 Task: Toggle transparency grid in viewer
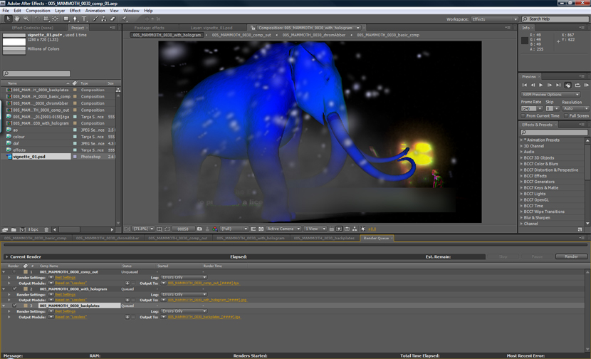261,229
